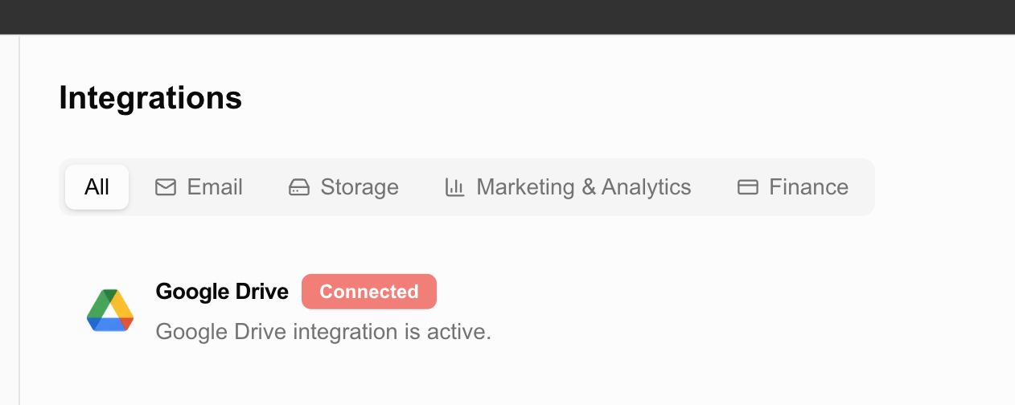Click the word "Analytics" in tab bar
1015x405 pixels.
pyautogui.click(x=646, y=187)
